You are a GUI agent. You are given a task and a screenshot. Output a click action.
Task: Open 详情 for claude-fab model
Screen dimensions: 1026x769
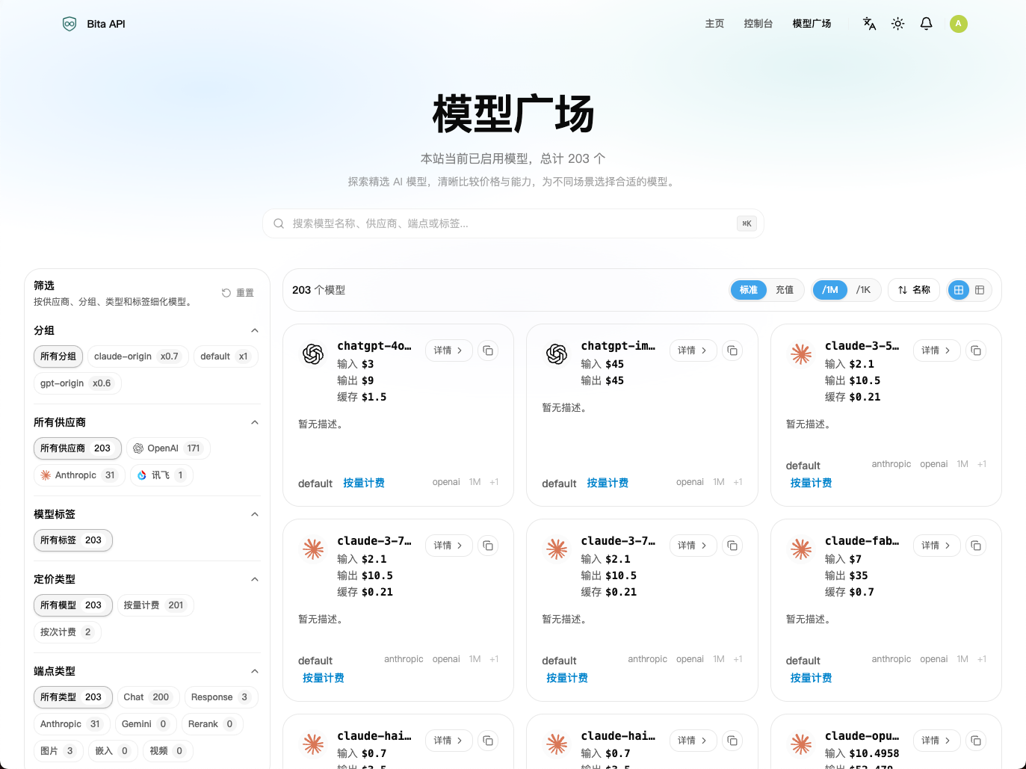pyautogui.click(x=937, y=546)
